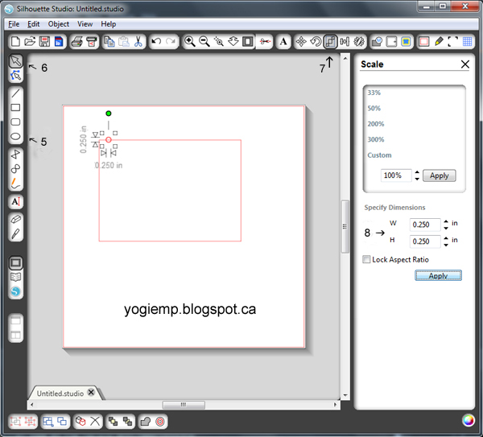The height and width of the screenshot is (437, 483).
Task: Choose the Line drawing tool
Action: coord(15,93)
